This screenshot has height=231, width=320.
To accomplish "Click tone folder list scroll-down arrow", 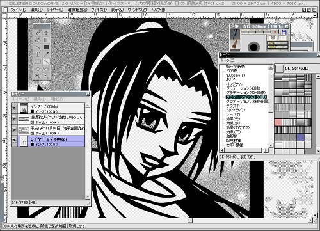I will point(271,145).
